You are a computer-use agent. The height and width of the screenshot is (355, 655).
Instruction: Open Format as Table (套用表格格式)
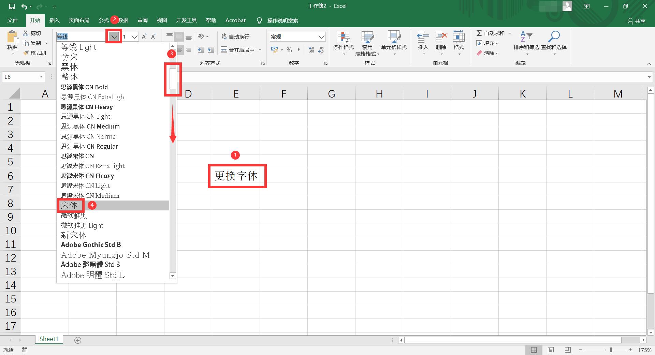pyautogui.click(x=367, y=43)
